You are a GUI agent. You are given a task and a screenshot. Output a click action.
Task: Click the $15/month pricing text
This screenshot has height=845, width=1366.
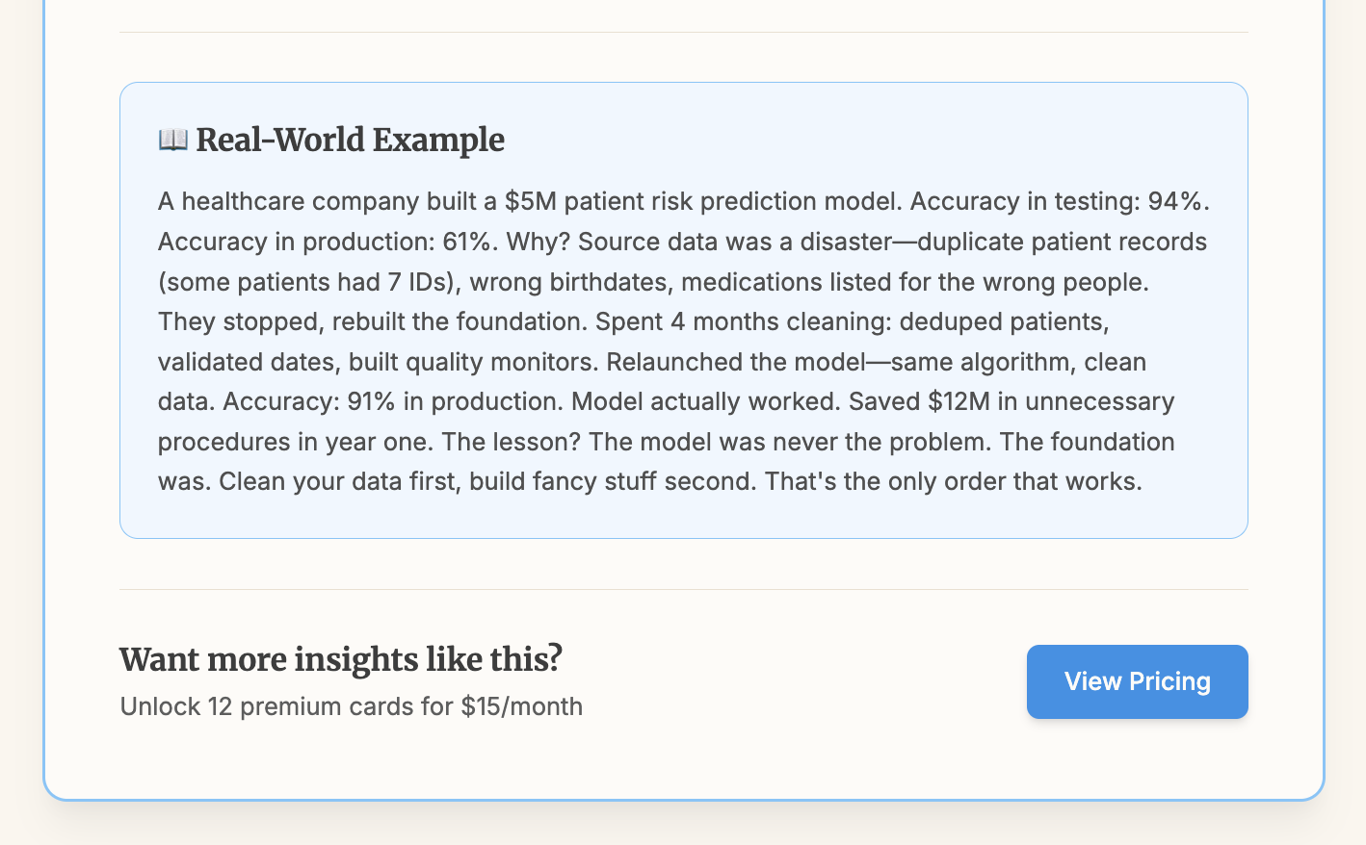(522, 705)
